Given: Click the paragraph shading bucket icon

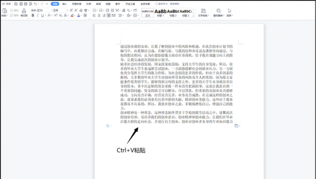Looking at the screenshot, I should click(x=128, y=16).
